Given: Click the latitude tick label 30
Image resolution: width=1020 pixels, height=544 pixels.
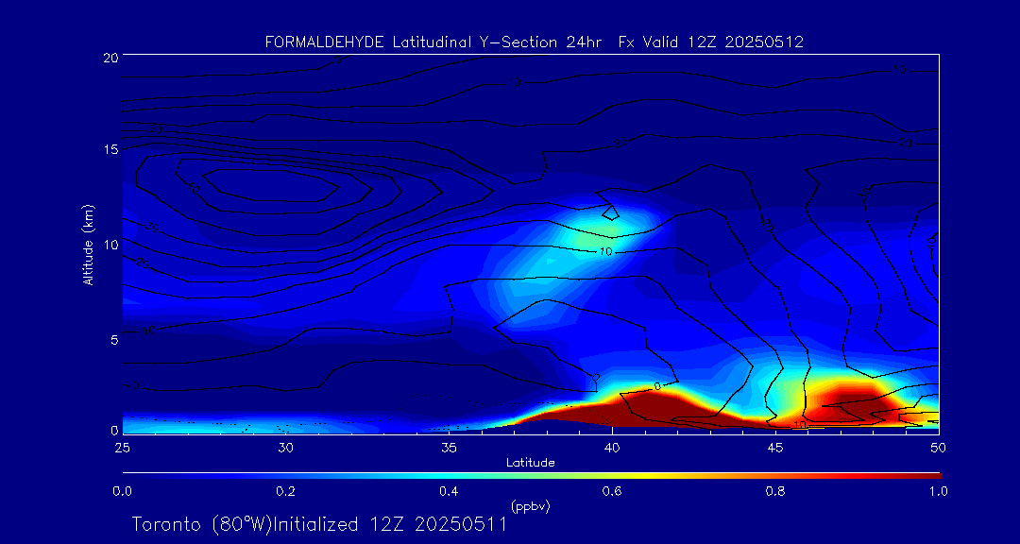Looking at the screenshot, I should pyautogui.click(x=285, y=448).
